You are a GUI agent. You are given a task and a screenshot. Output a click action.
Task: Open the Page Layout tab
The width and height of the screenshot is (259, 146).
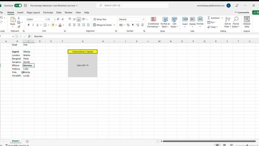[33, 13]
